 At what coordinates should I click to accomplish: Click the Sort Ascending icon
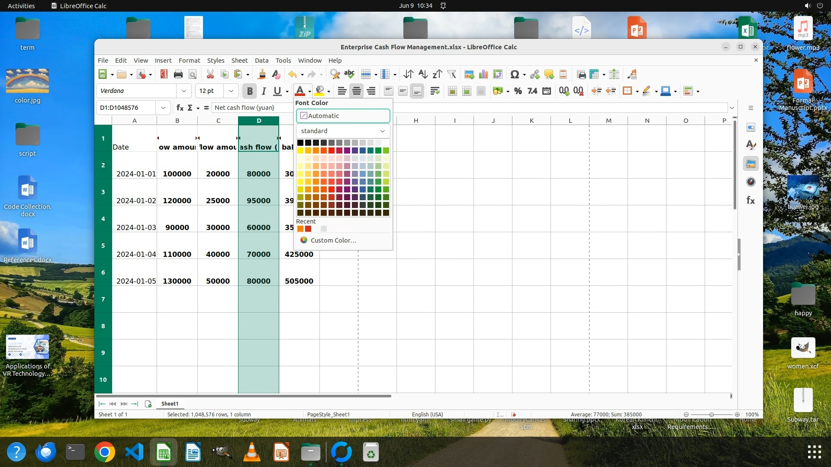click(423, 74)
